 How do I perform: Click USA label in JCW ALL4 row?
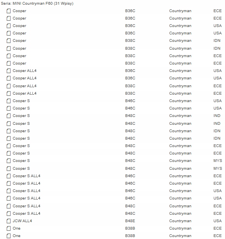click(x=218, y=221)
